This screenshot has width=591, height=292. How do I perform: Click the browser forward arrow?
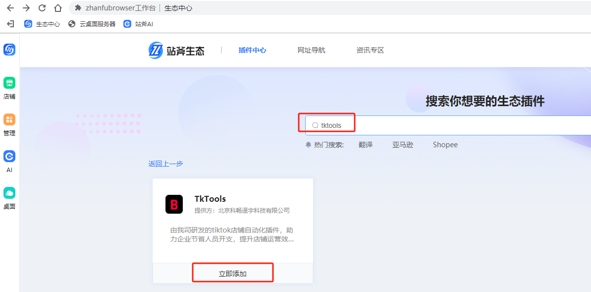click(x=26, y=8)
